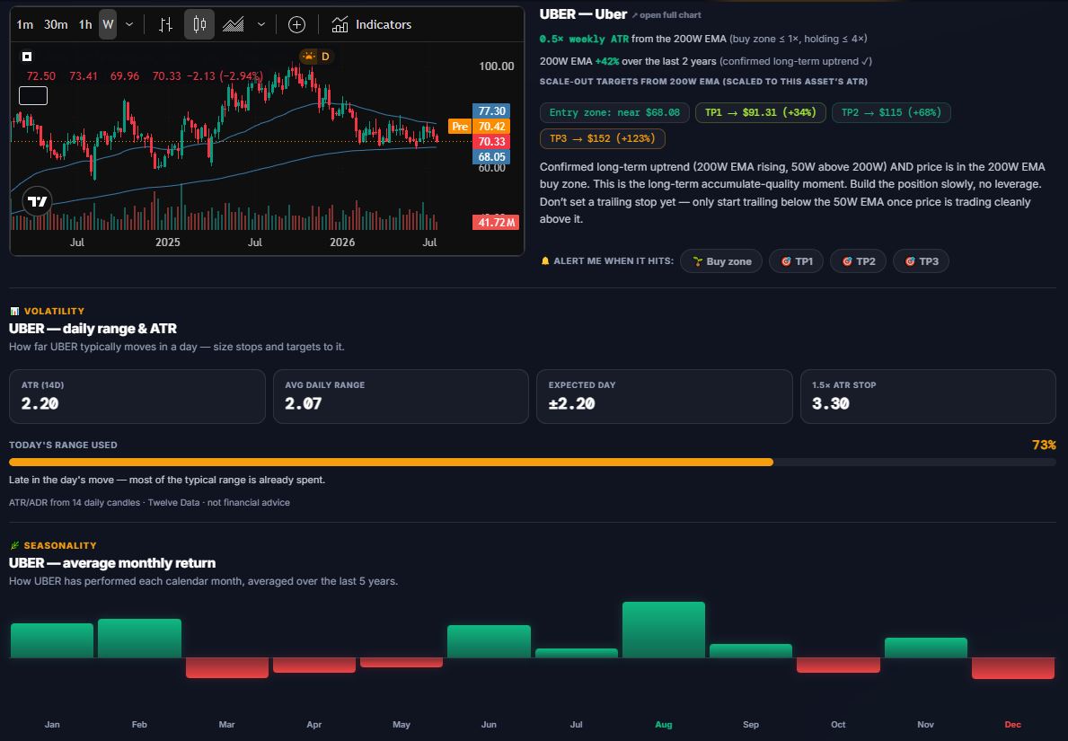Click the TradingView logo on chart
The width and height of the screenshot is (1068, 741).
coord(38,201)
